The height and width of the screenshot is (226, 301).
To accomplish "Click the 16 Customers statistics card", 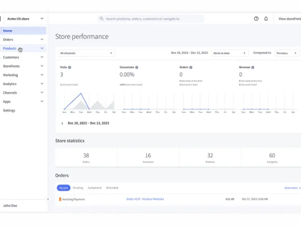I will click(148, 157).
